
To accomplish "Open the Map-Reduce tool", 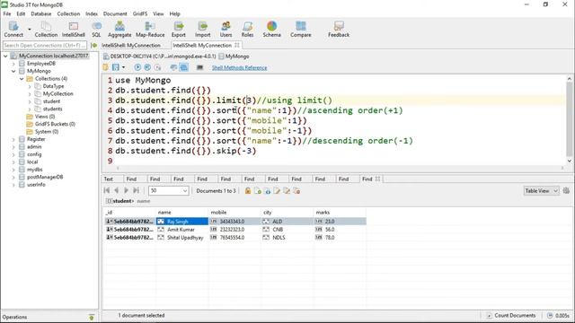I will click(150, 29).
